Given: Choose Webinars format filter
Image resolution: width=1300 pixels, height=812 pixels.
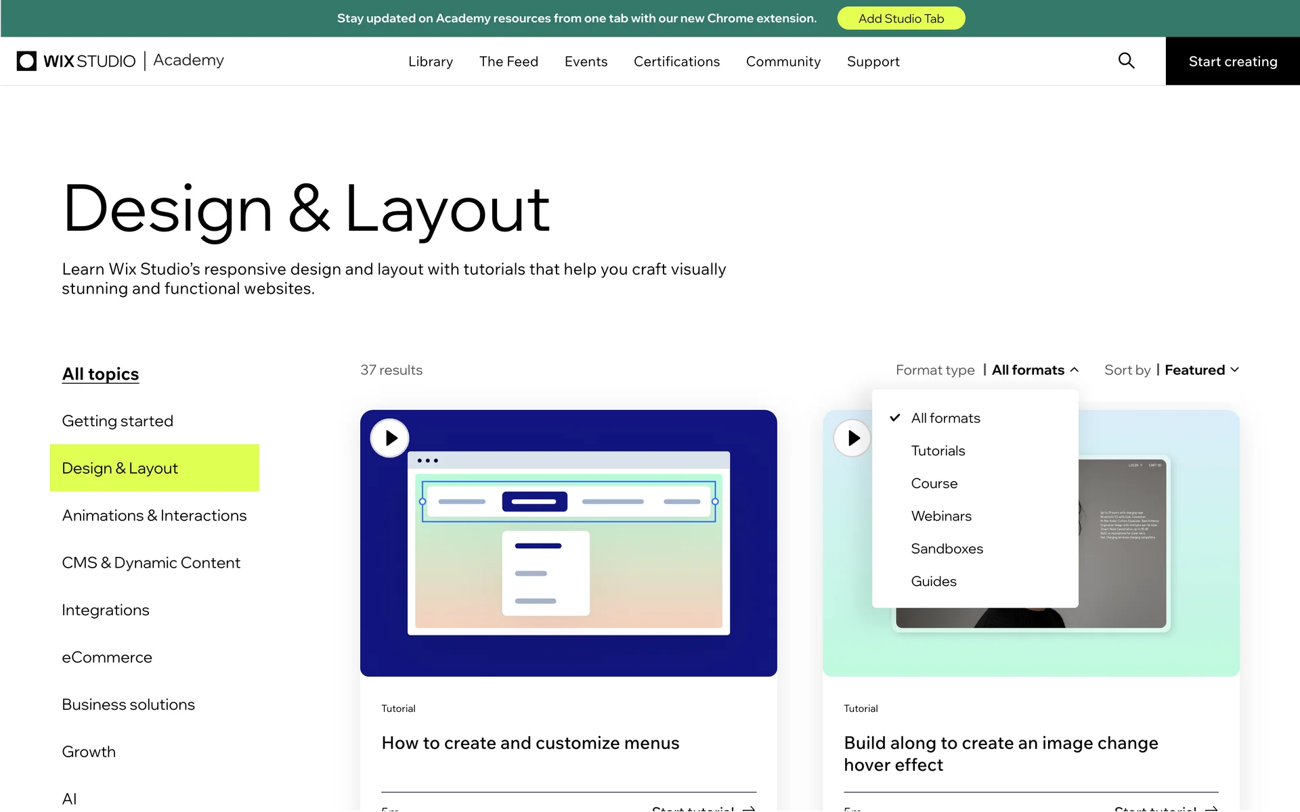Looking at the screenshot, I should pyautogui.click(x=941, y=516).
